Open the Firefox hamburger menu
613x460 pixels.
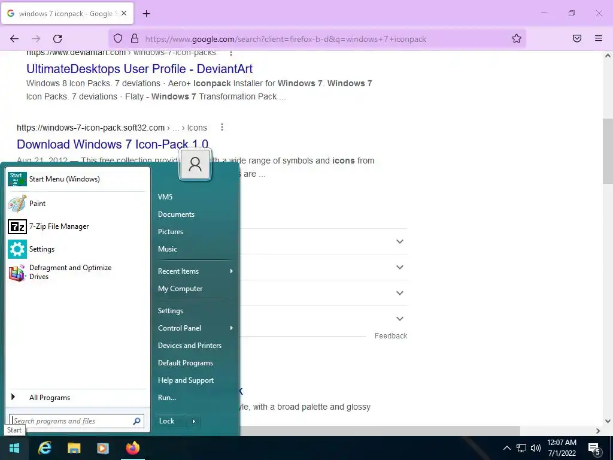(x=599, y=38)
